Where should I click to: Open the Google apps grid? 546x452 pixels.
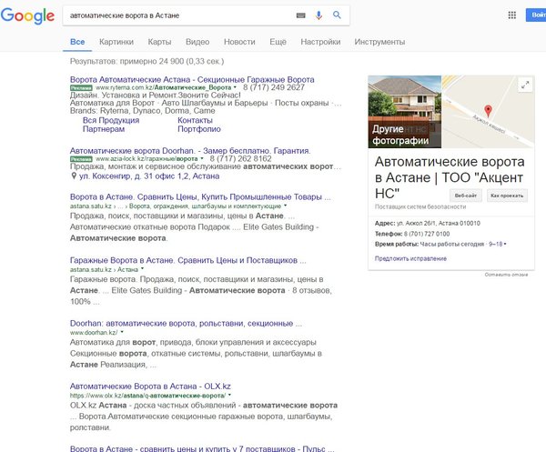click(511, 15)
